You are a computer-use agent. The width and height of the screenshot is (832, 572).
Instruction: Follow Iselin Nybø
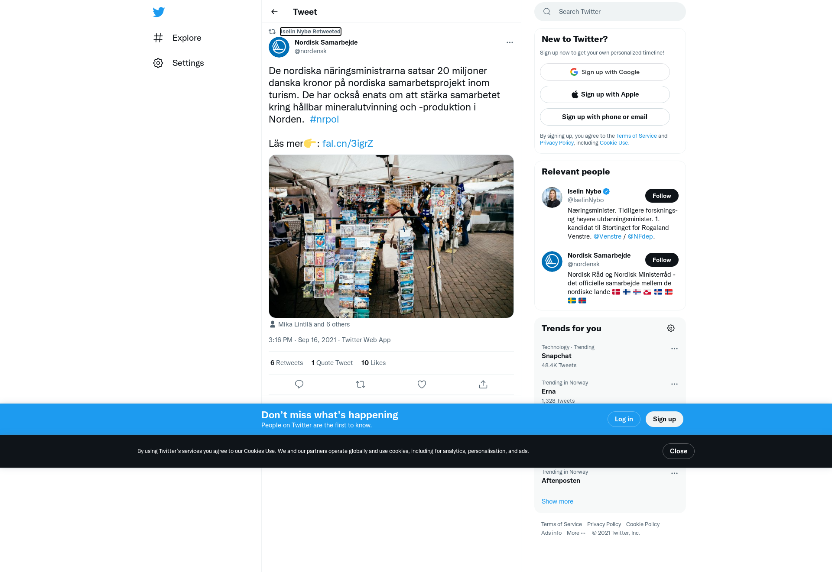tap(662, 196)
